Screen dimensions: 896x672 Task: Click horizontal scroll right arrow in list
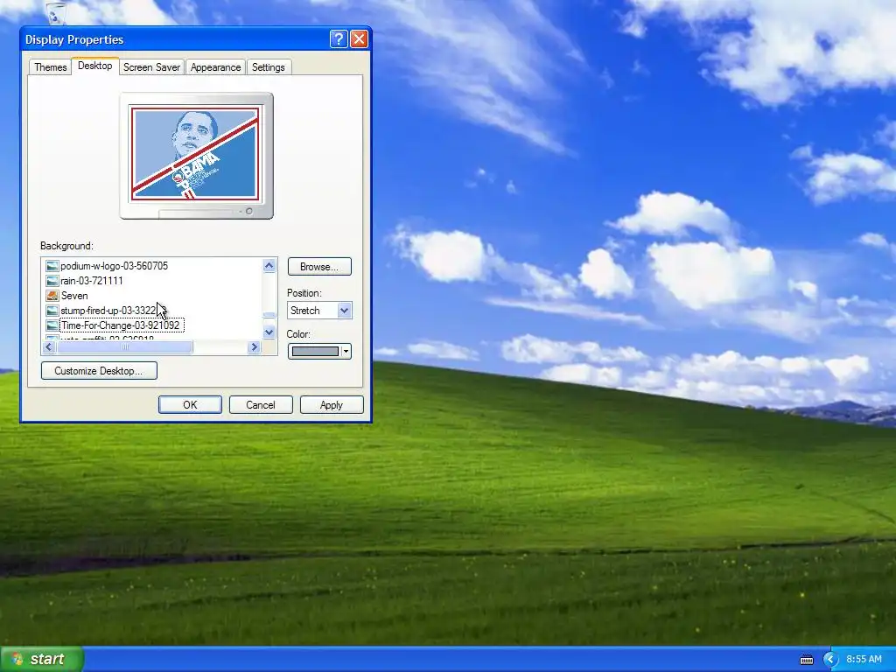click(x=255, y=346)
